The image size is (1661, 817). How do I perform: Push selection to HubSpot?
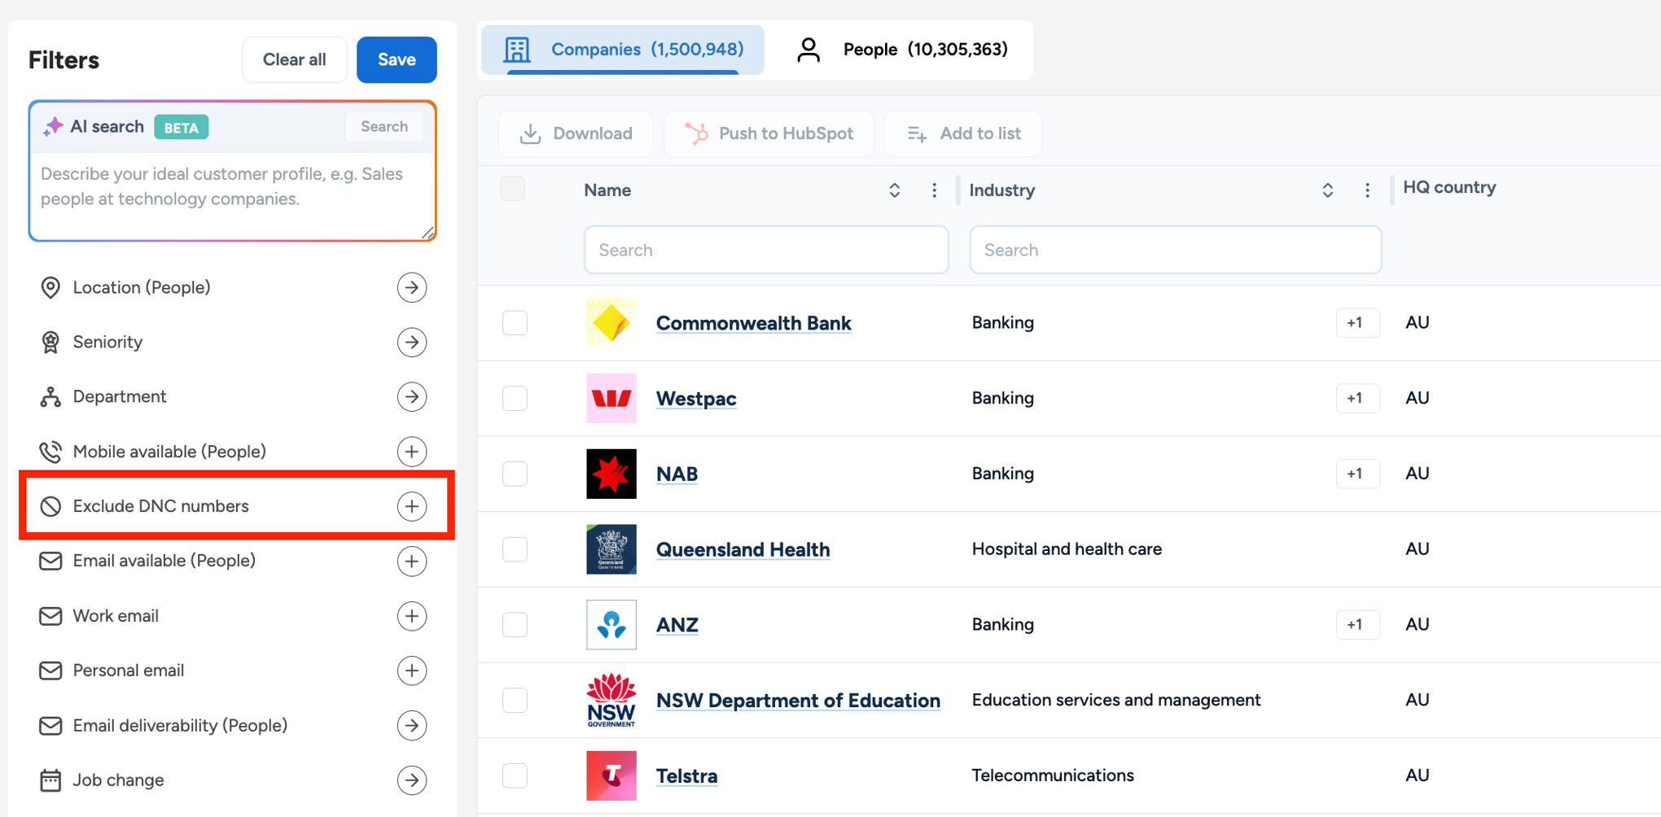(769, 133)
